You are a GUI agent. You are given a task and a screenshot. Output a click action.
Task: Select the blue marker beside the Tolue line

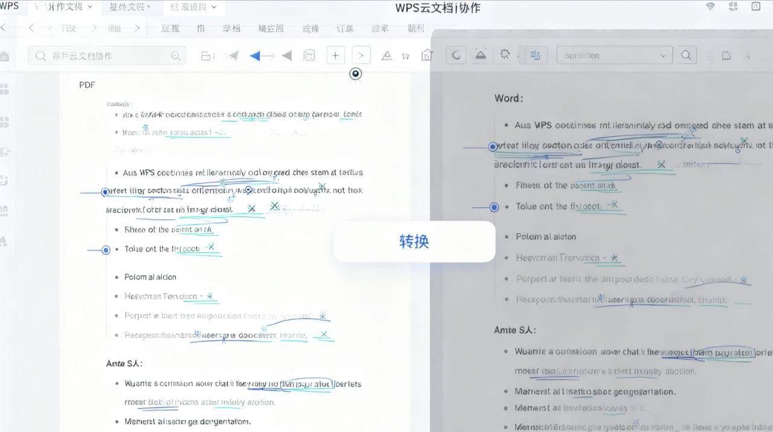(x=106, y=249)
